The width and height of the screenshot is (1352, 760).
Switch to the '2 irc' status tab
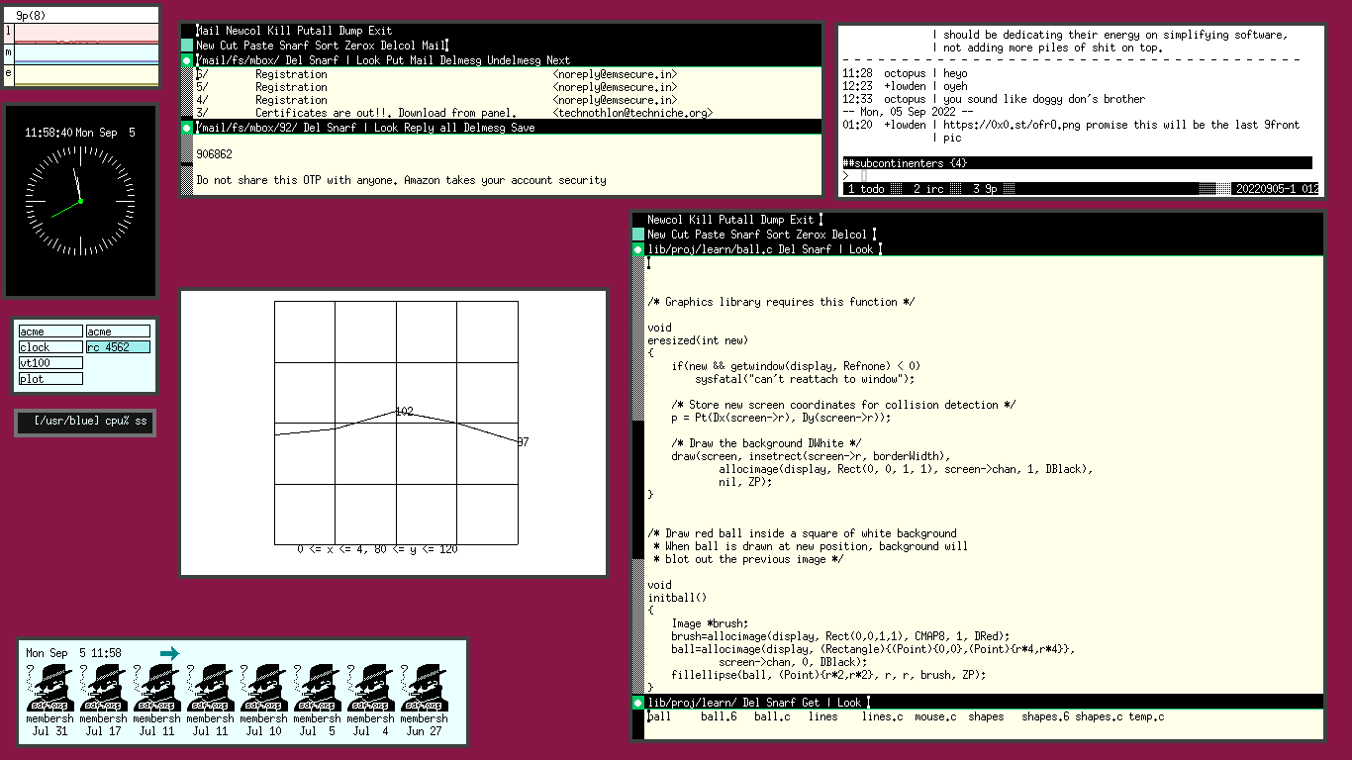[x=928, y=188]
